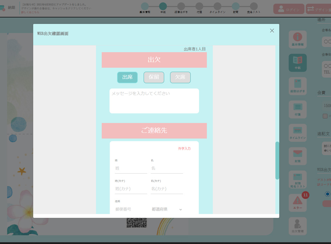
Task: Toggle the checkbox under 会費
Action: (325, 116)
